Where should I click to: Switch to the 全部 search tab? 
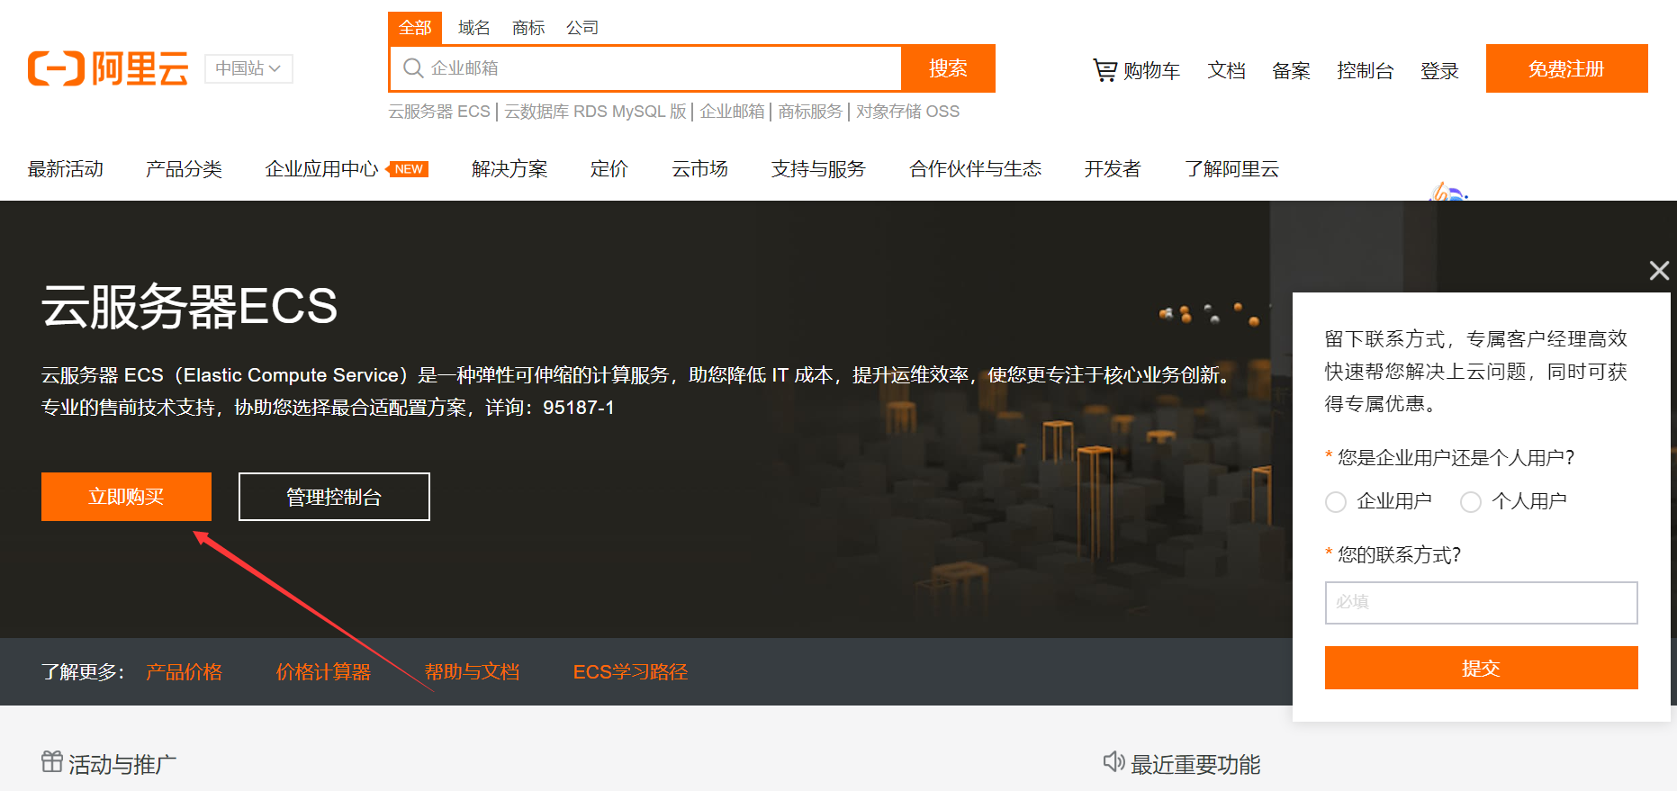coord(415,28)
